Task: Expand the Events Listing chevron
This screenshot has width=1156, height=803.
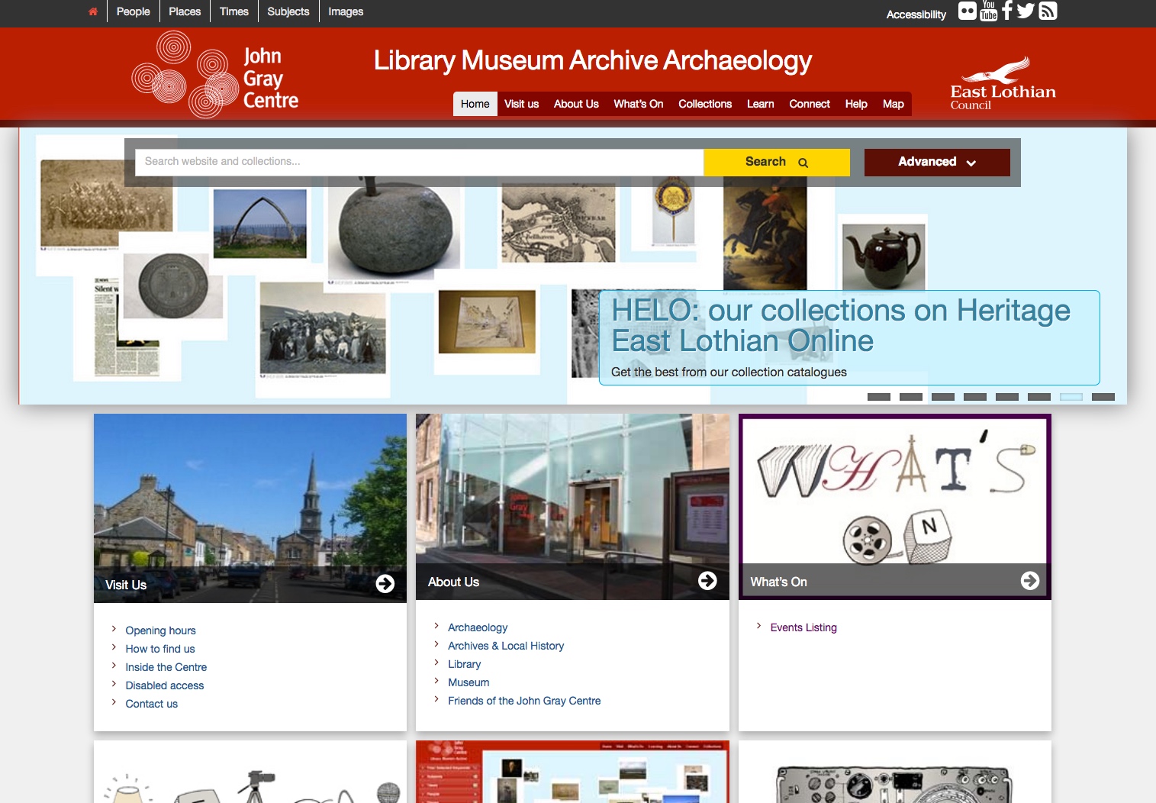Action: point(758,627)
